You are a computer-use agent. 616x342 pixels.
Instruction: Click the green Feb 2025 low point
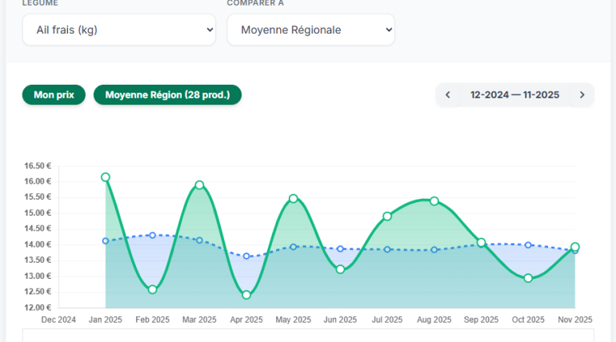[x=152, y=289]
